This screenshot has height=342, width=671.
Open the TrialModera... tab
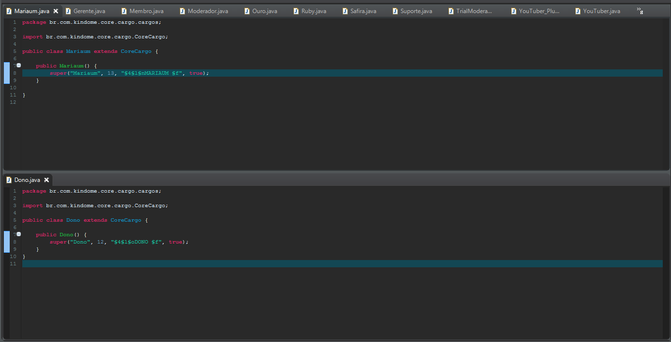[474, 11]
